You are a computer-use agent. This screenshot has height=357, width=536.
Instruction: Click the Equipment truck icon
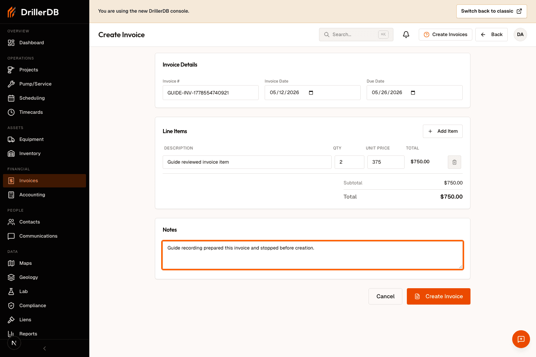click(x=11, y=139)
